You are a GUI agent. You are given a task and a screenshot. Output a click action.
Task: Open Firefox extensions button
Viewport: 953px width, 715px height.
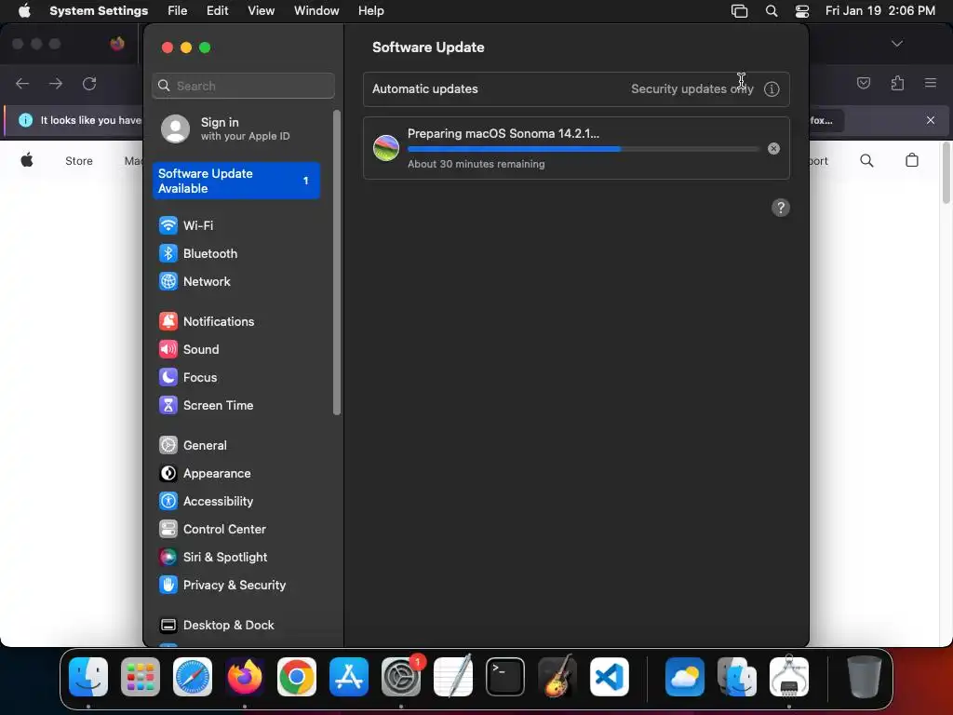click(897, 83)
